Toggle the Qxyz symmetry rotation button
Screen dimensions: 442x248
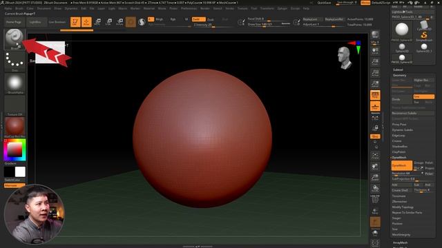coord(375,136)
